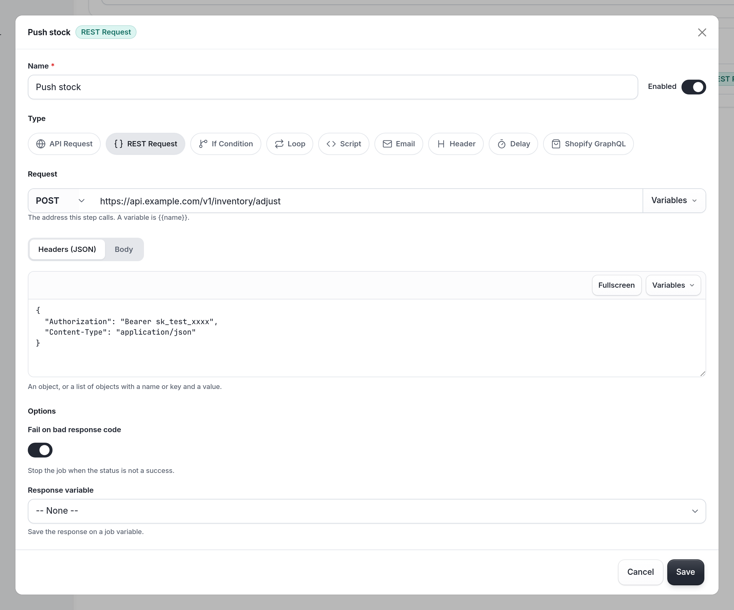Click into the headers JSON text area

click(x=367, y=338)
